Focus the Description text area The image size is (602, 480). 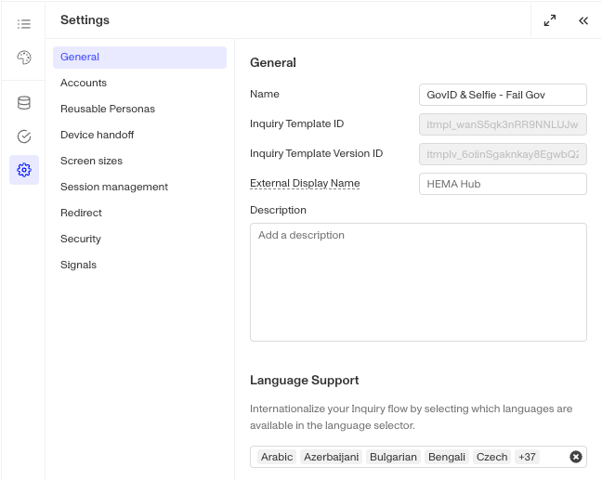pyautogui.click(x=418, y=282)
